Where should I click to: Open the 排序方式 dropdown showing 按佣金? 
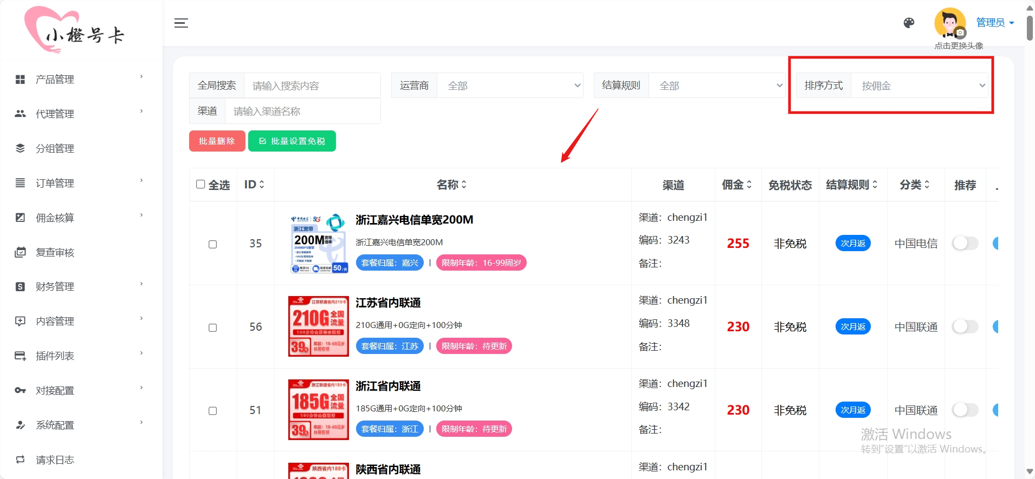pos(920,86)
